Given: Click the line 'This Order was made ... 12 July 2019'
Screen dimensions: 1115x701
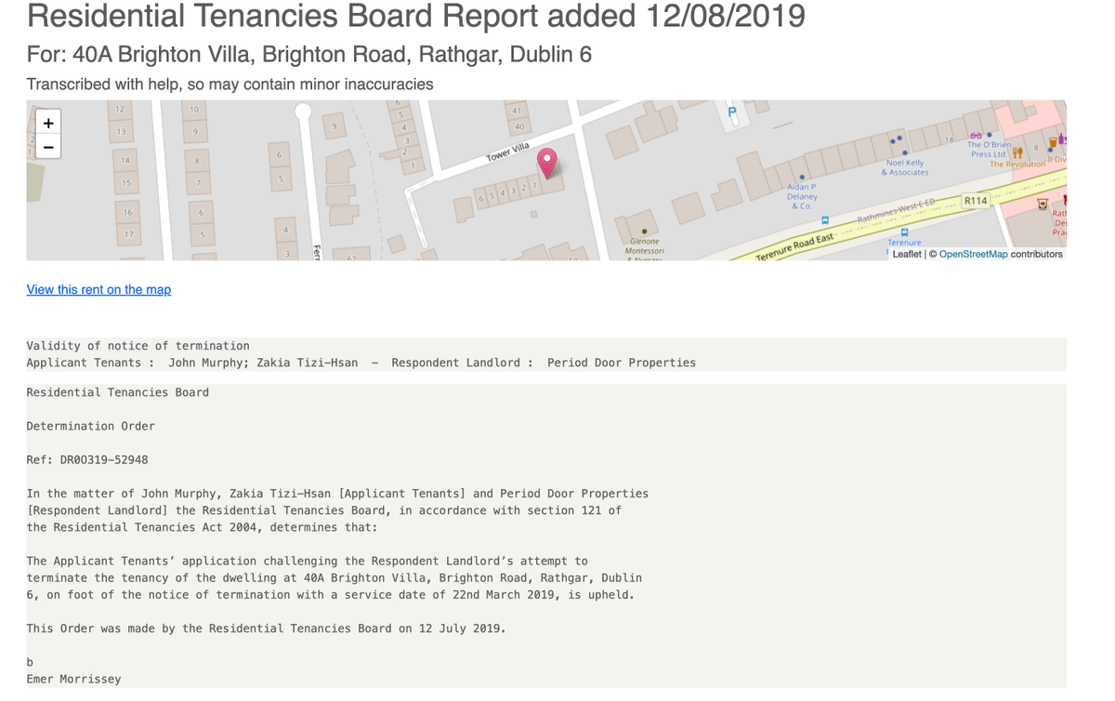Looking at the screenshot, I should click(x=267, y=628).
